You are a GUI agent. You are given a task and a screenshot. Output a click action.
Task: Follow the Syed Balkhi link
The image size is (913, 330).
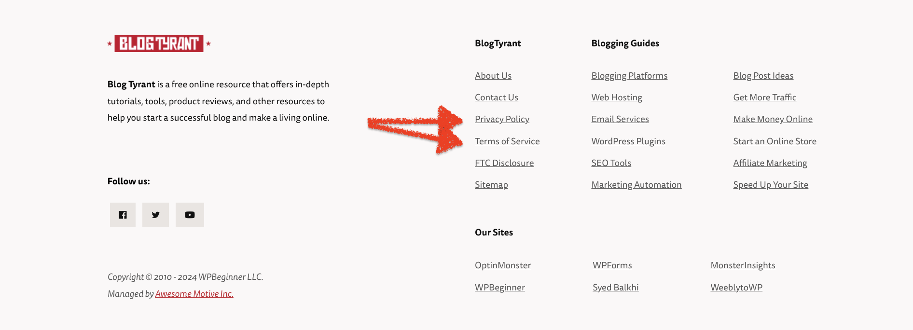click(x=615, y=288)
